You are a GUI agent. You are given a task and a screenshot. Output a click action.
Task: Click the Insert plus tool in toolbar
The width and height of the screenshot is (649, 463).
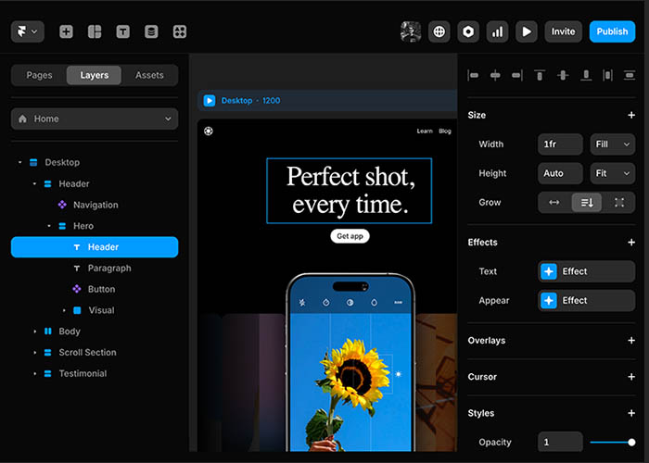(66, 31)
